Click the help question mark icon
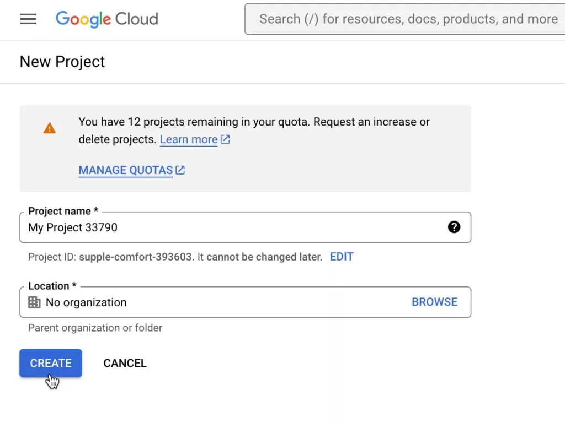The width and height of the screenshot is (565, 423). 454,227
